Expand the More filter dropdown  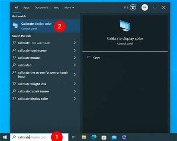69,7
